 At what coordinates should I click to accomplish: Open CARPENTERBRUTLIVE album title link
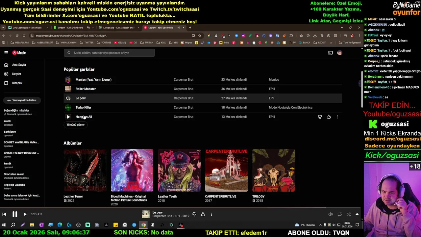point(221,197)
